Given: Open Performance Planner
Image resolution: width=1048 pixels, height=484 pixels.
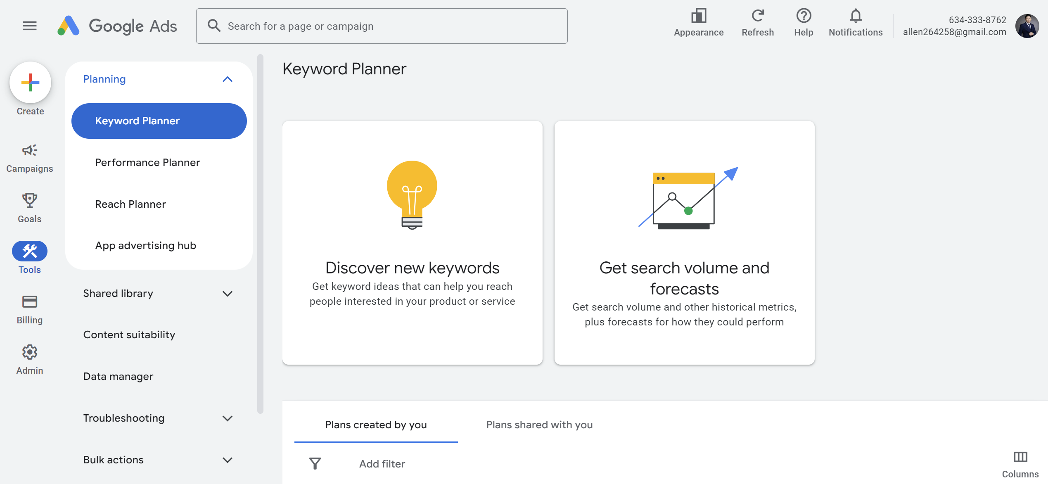Looking at the screenshot, I should pos(159,163).
